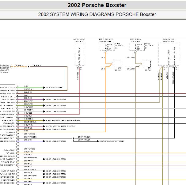Click the INSTRUMENT CLUSTER component label
Viewport: 186px width, 185px height.
tap(79, 40)
